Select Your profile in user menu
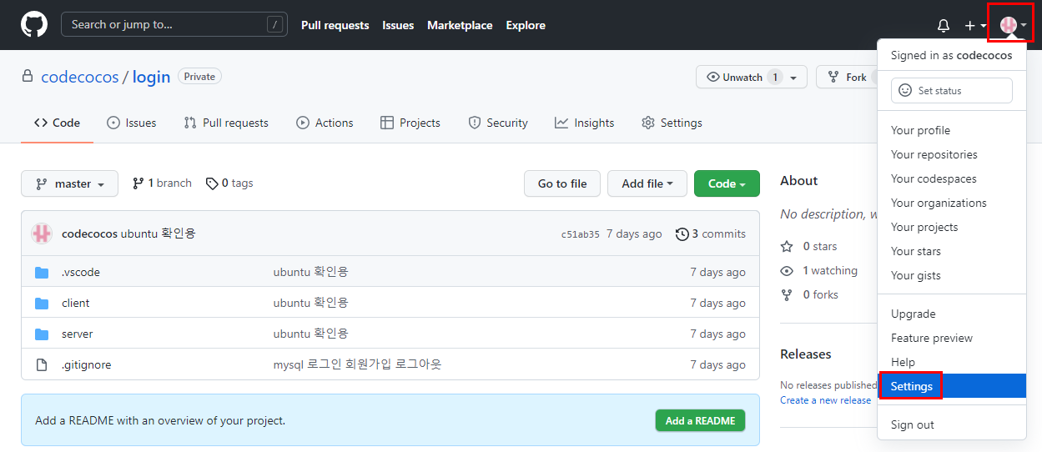 (x=952, y=130)
